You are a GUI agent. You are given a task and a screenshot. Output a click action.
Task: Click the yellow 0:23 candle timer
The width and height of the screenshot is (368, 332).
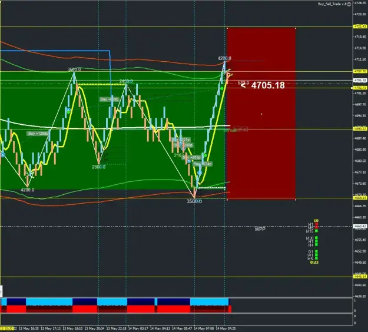[x=314, y=263]
